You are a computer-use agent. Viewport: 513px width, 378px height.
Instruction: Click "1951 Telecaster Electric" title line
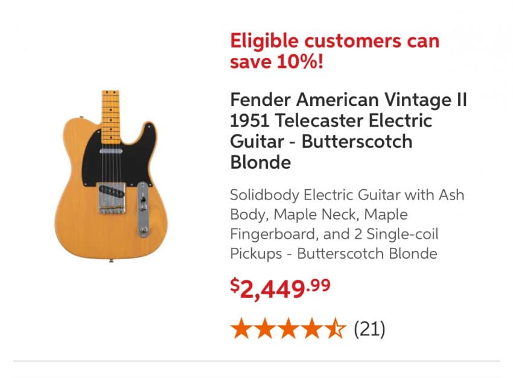(331, 121)
